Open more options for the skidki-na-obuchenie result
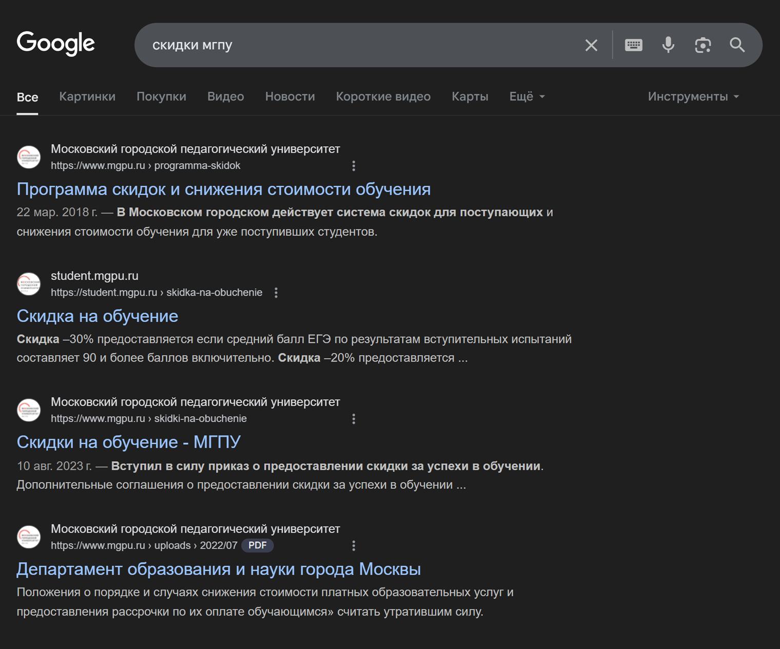Image resolution: width=780 pixels, height=649 pixels. 354,419
